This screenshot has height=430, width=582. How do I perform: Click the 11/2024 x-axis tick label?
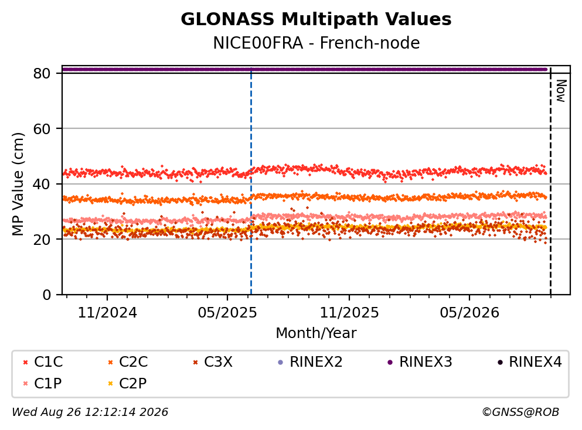coord(107,313)
